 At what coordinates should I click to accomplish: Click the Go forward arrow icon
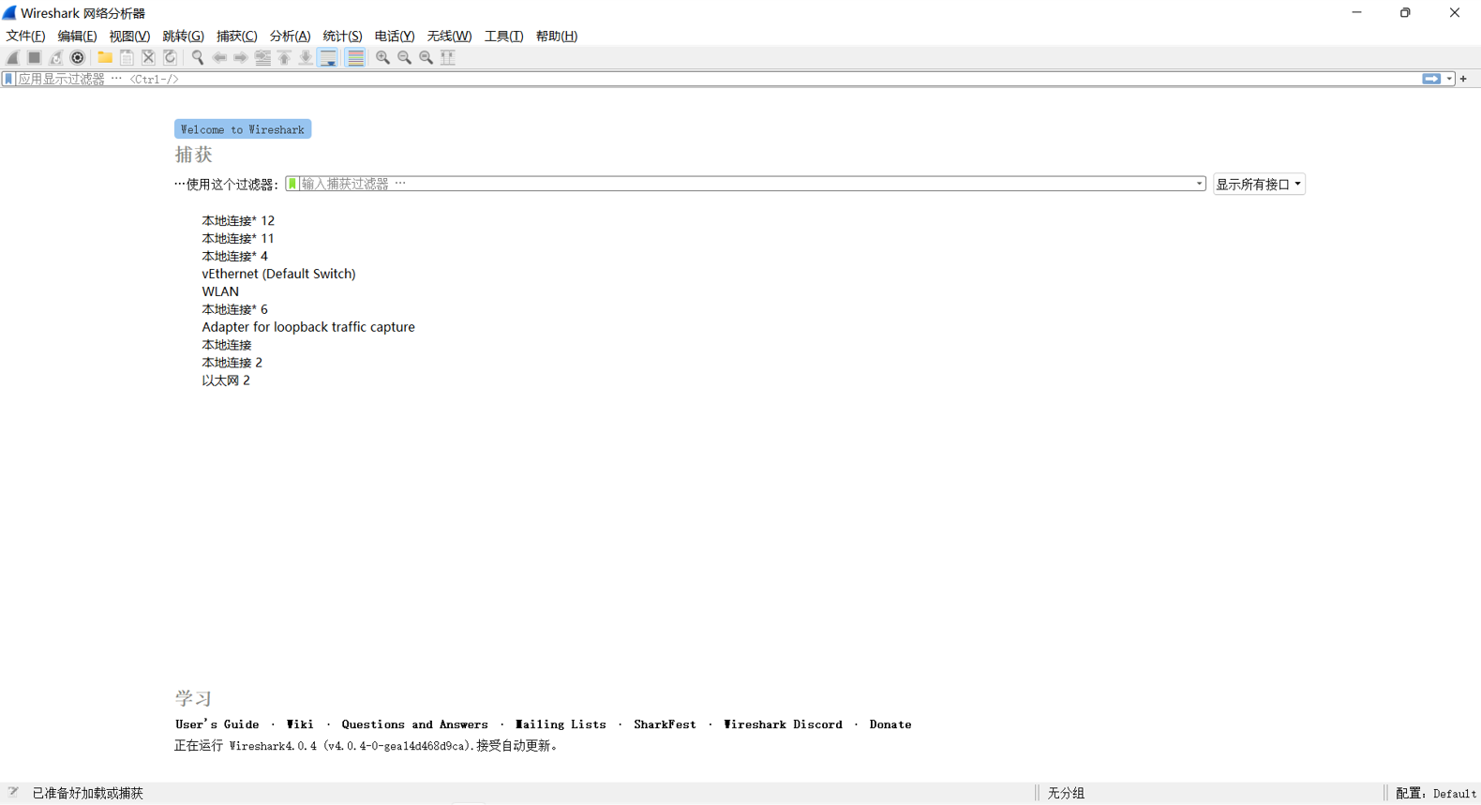[241, 57]
